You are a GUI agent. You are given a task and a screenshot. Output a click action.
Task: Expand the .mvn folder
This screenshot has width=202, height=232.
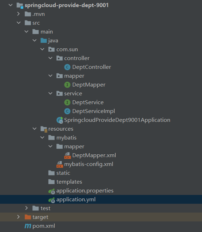coord(18,14)
